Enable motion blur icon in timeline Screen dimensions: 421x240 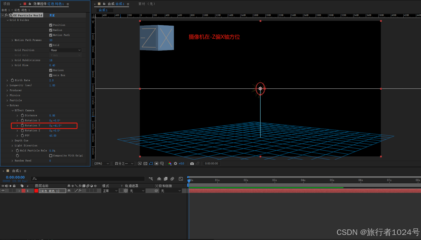(172, 179)
